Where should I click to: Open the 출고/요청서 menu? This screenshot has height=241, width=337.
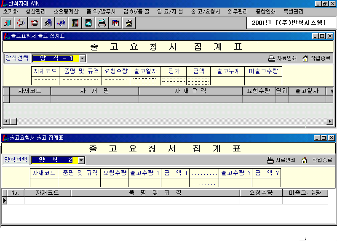tap(205, 12)
